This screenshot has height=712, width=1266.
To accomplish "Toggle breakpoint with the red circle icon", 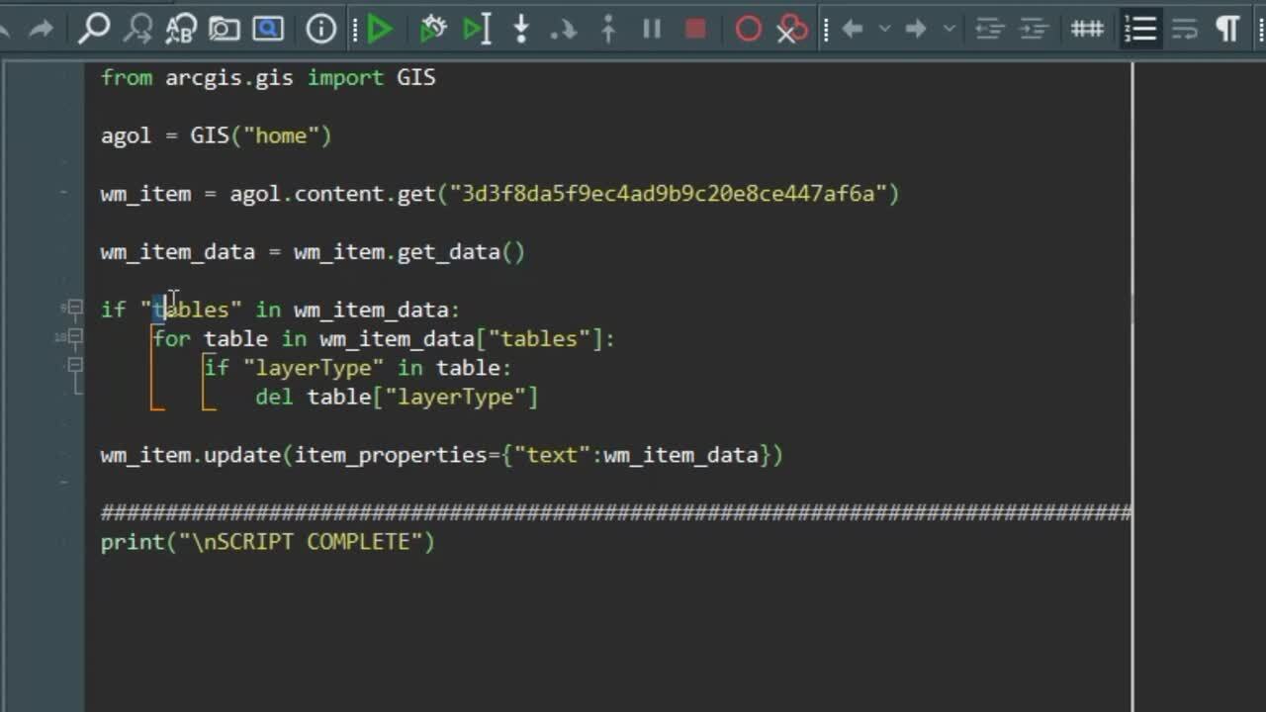I will (x=749, y=30).
